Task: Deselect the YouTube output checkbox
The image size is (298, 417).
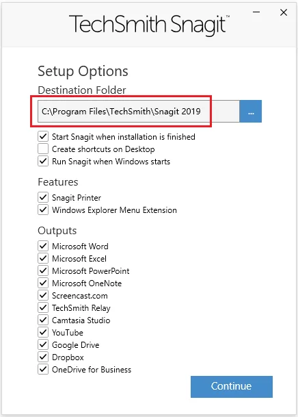Action: point(43,332)
